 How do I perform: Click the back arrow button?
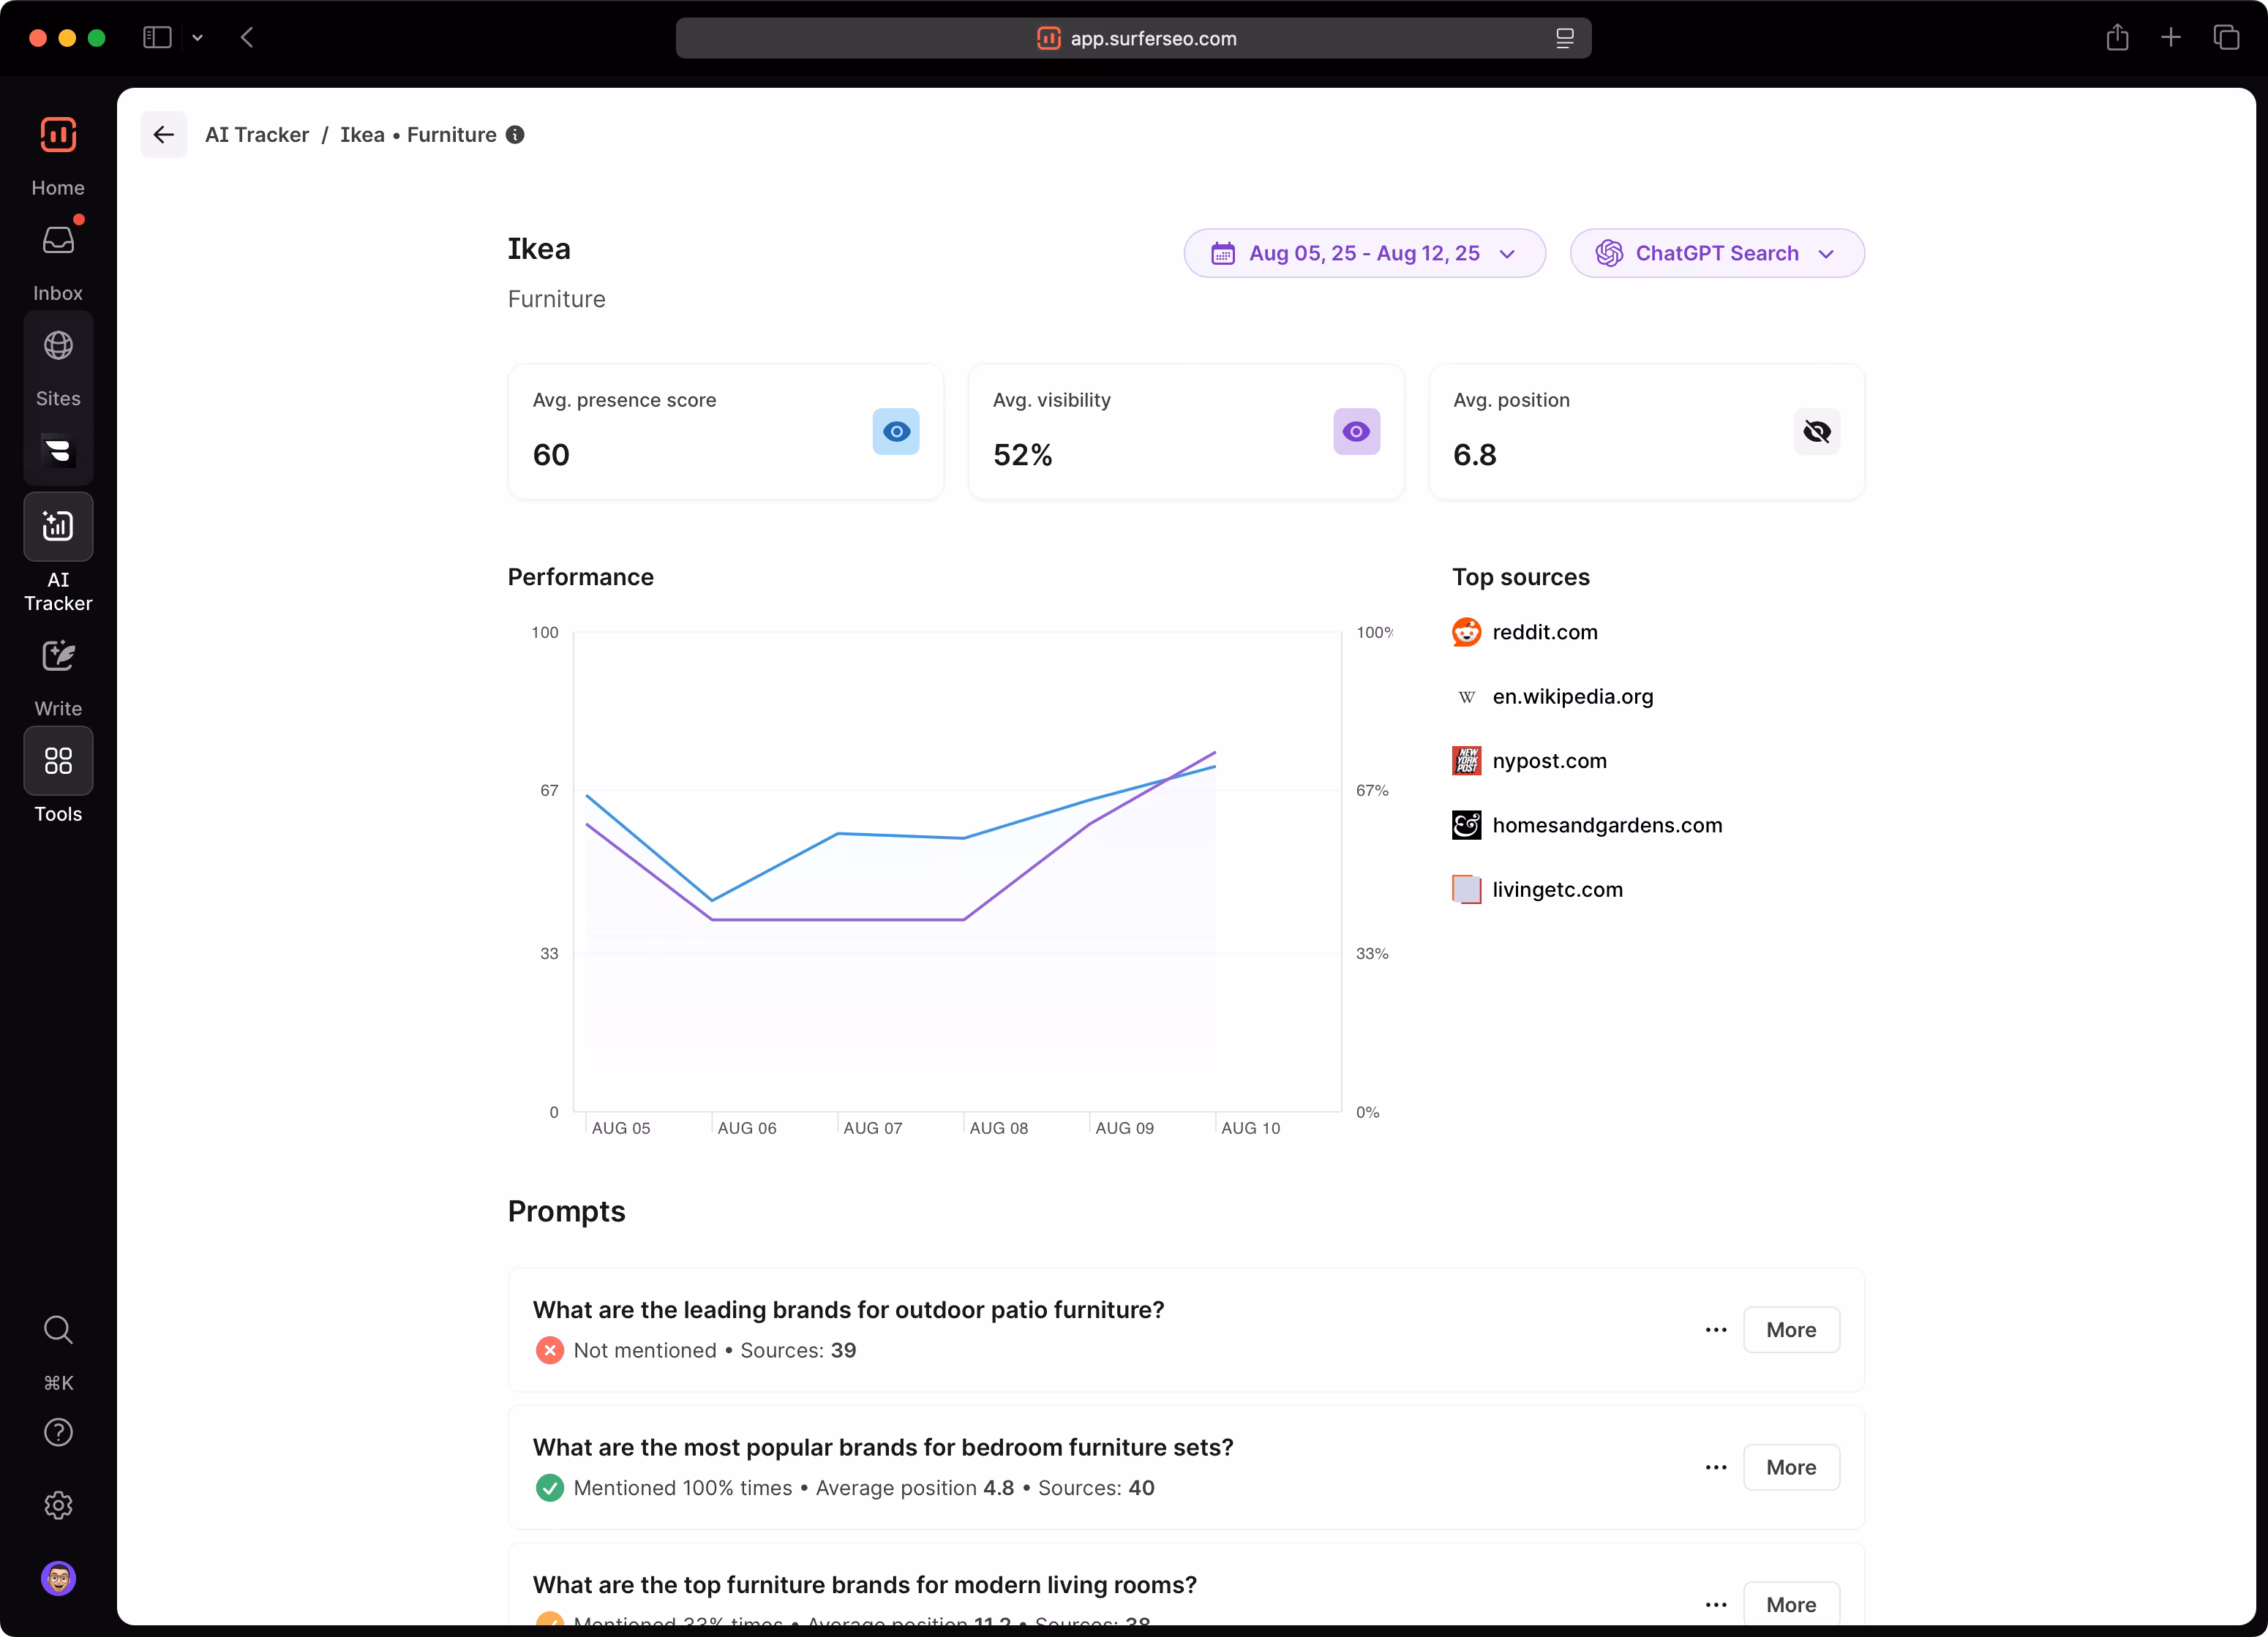tap(164, 135)
